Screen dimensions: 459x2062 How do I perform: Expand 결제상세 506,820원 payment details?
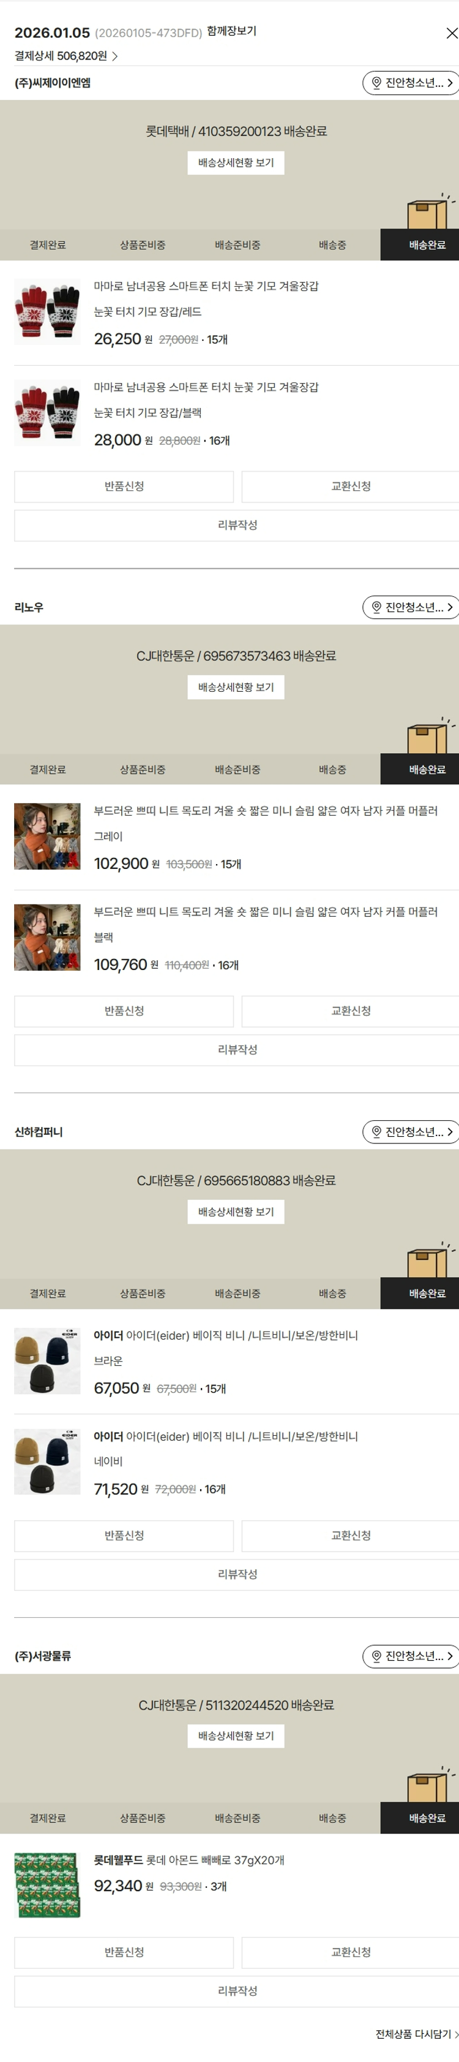click(65, 56)
